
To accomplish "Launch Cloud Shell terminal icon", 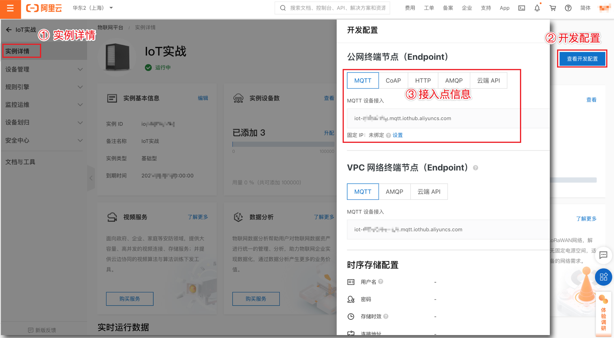I will pyautogui.click(x=521, y=8).
